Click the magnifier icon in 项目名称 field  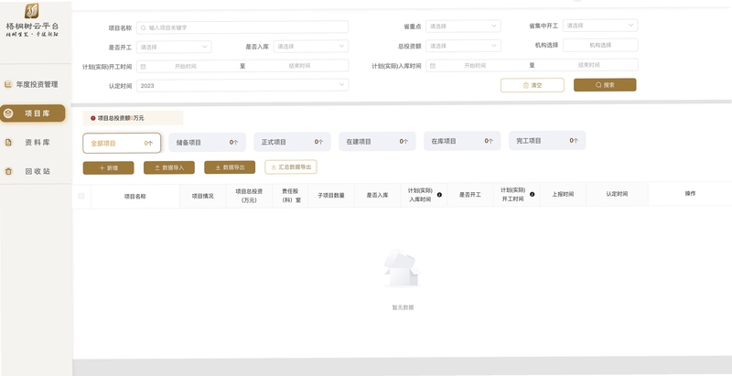click(144, 27)
